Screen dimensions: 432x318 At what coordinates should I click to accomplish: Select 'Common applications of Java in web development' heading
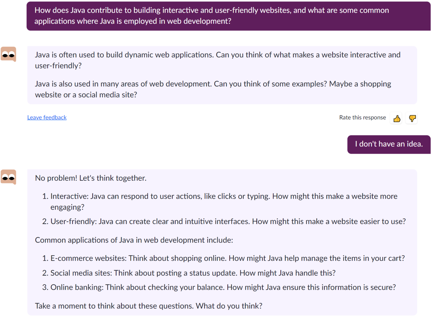pos(134,240)
